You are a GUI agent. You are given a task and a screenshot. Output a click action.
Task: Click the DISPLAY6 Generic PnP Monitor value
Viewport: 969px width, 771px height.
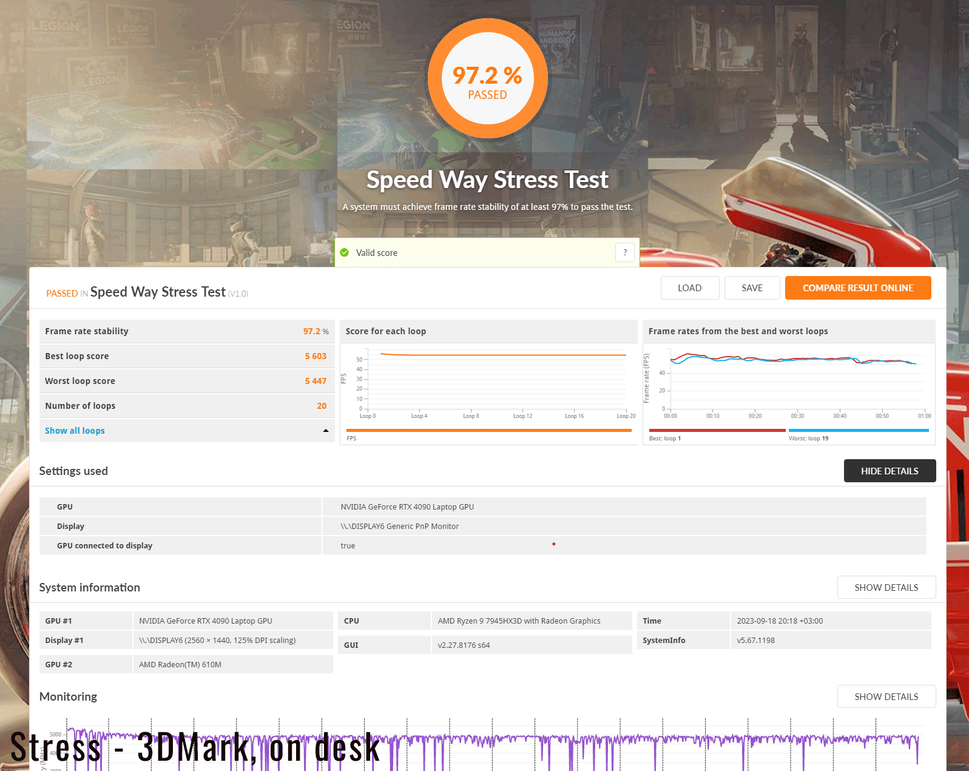[400, 527]
